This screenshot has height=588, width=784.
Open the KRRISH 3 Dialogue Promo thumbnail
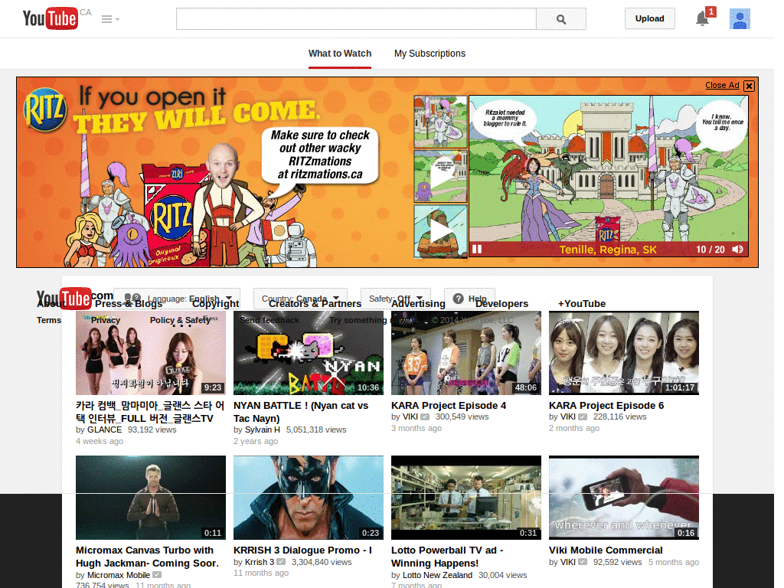[x=309, y=498]
